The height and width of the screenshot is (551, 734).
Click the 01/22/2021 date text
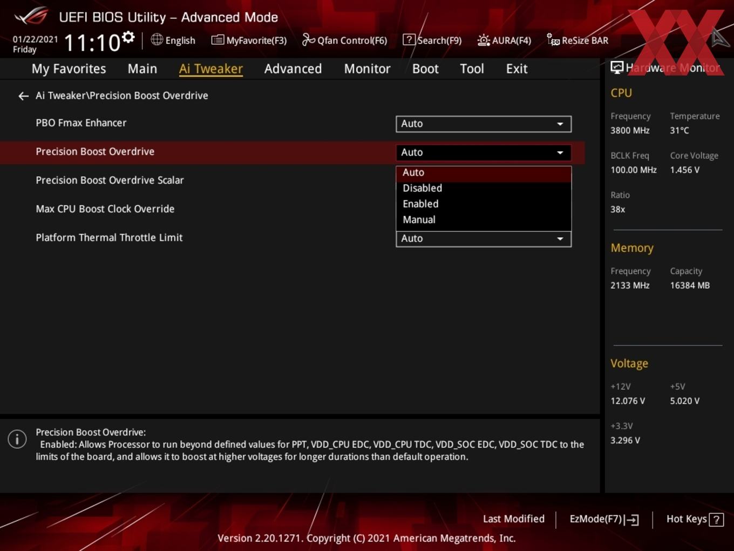[x=35, y=39]
